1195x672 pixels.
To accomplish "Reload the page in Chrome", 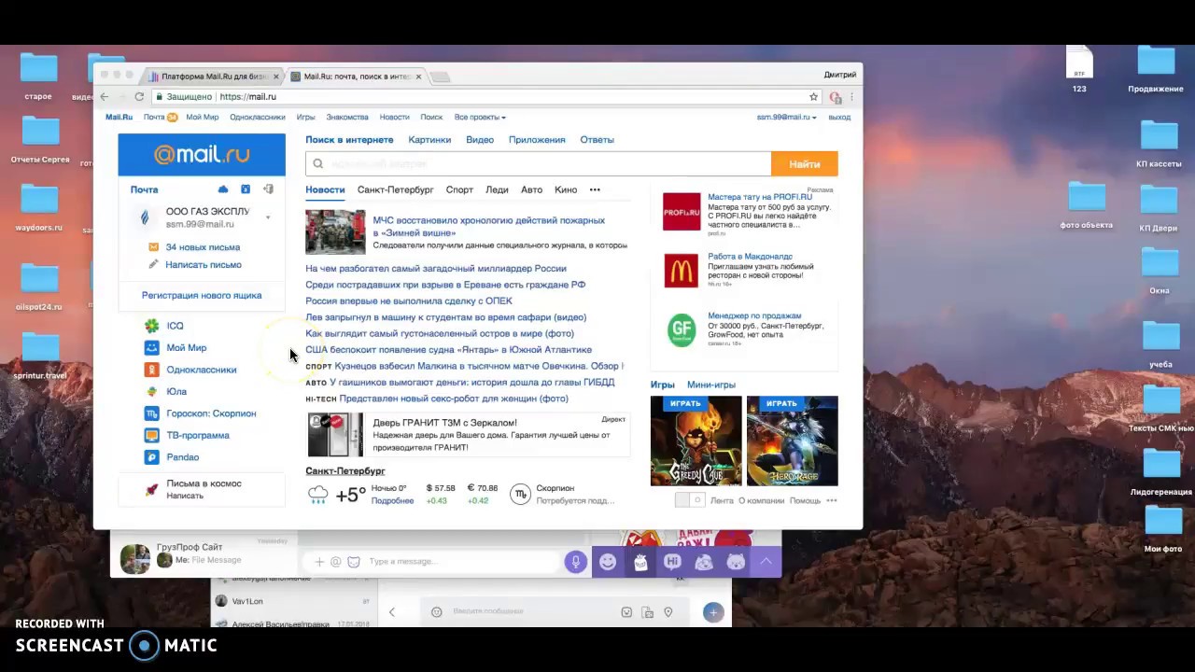I will [x=139, y=96].
